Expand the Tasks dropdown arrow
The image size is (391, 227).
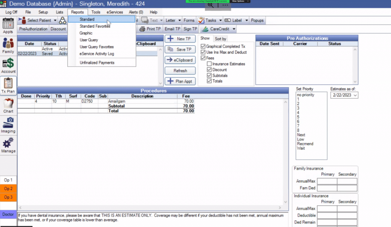point(220,21)
